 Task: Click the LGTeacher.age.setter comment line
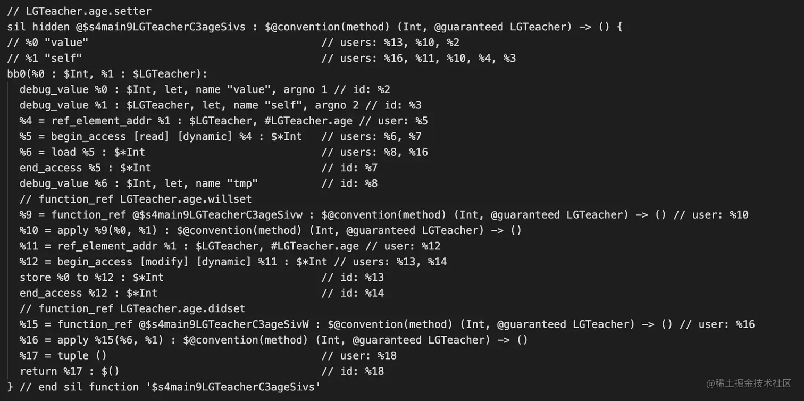pyautogui.click(x=79, y=11)
